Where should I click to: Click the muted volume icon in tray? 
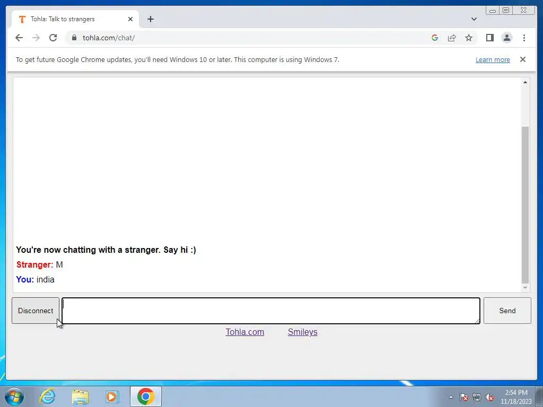489,397
